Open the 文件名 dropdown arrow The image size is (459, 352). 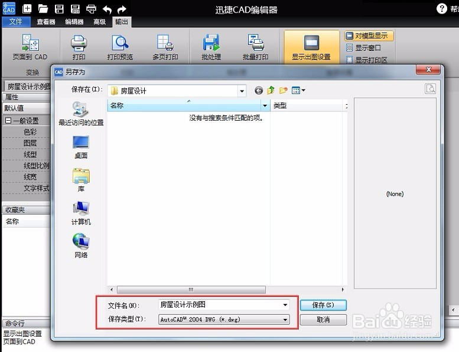coord(285,305)
